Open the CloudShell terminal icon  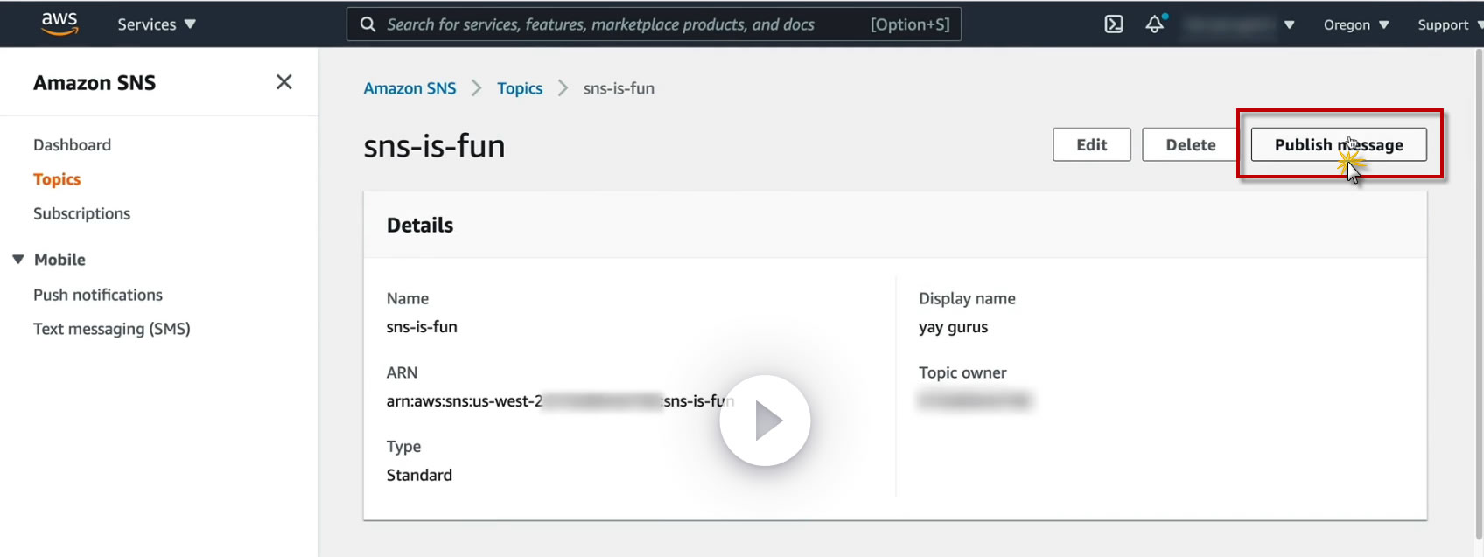[x=1114, y=24]
